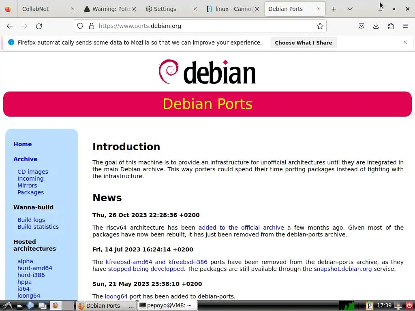
Task: Open Build logs link
Action: (x=31, y=220)
